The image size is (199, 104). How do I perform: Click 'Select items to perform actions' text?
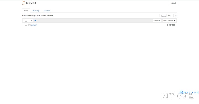pyautogui.click(x=38, y=16)
